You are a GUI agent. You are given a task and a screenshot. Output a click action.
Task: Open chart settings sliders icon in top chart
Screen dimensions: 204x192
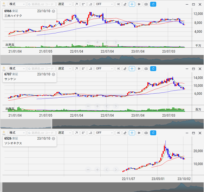click(x=139, y=4)
